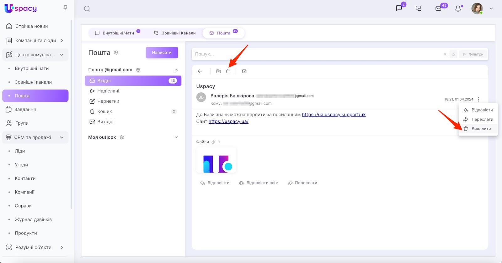Screen dimensions: 502x263
Task: Click Відповісти below the attachment
Action: (x=215, y=183)
